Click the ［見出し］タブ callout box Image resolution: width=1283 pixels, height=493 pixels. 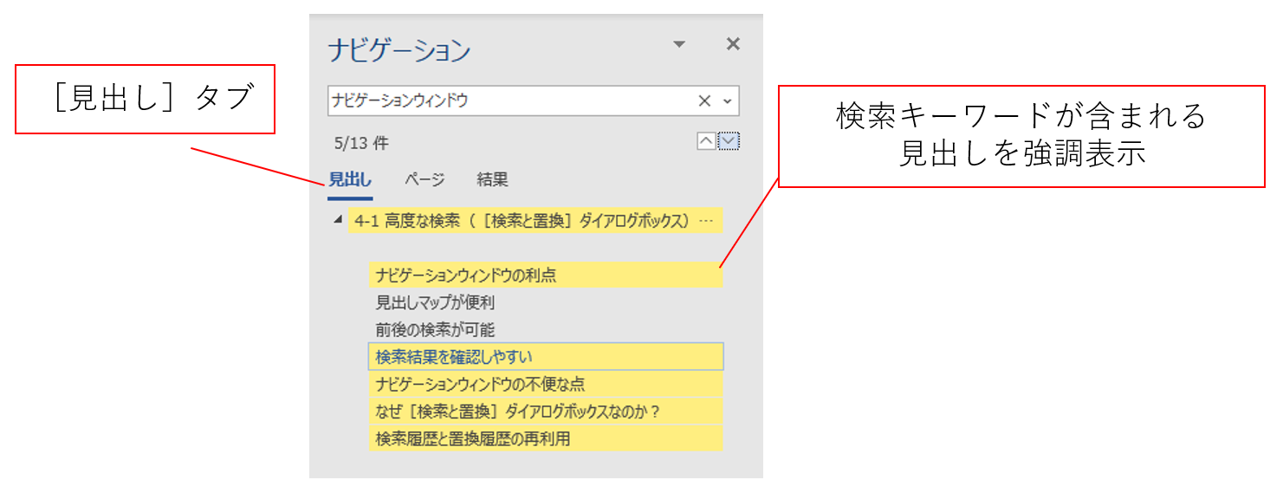click(145, 99)
